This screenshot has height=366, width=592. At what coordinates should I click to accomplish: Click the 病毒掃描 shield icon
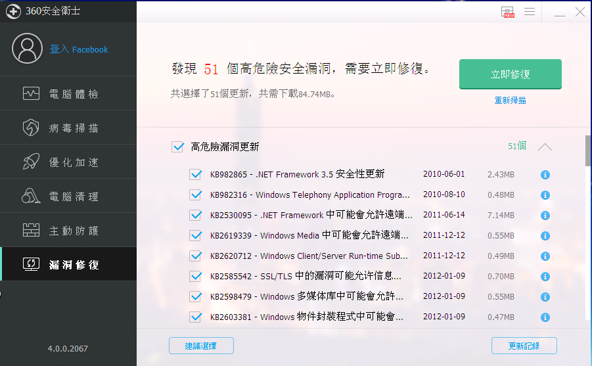31,127
